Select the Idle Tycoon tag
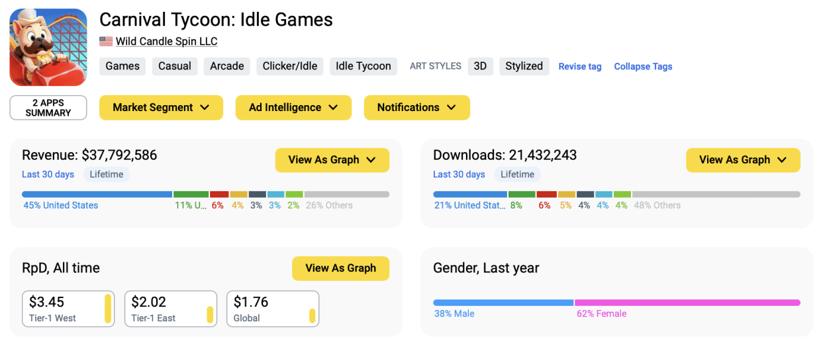Image resolution: width=821 pixels, height=345 pixels. click(363, 66)
